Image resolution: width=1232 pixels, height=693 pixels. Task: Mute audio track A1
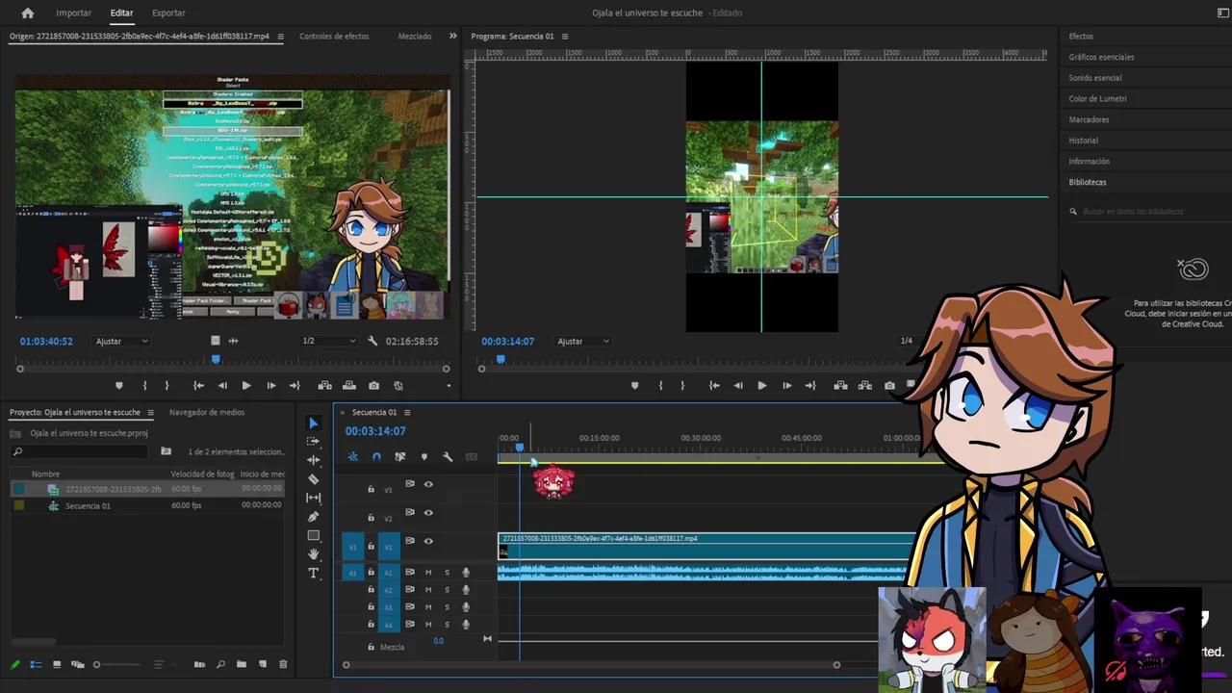(428, 573)
